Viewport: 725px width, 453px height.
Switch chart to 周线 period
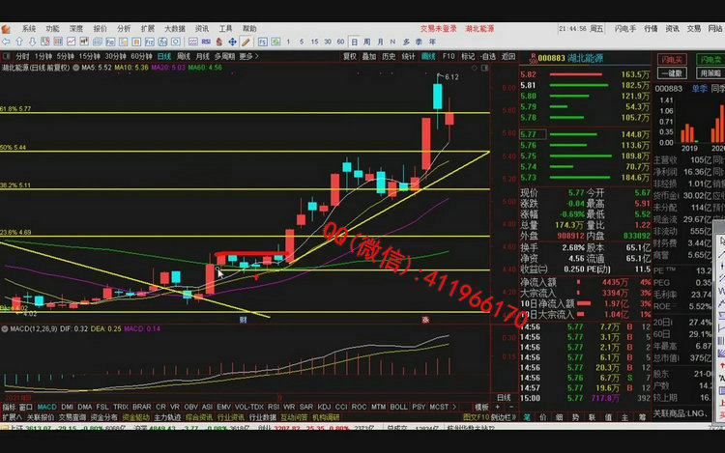point(184,56)
